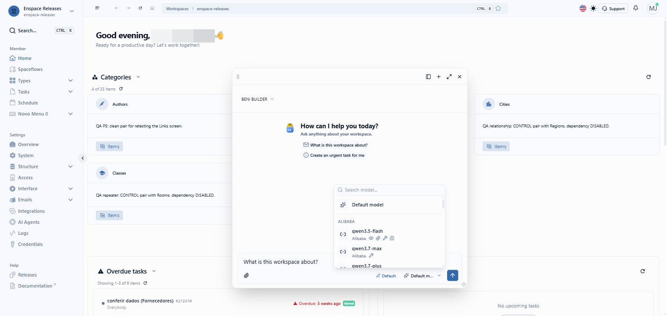Expand the assistant chat to fullscreen

449,77
